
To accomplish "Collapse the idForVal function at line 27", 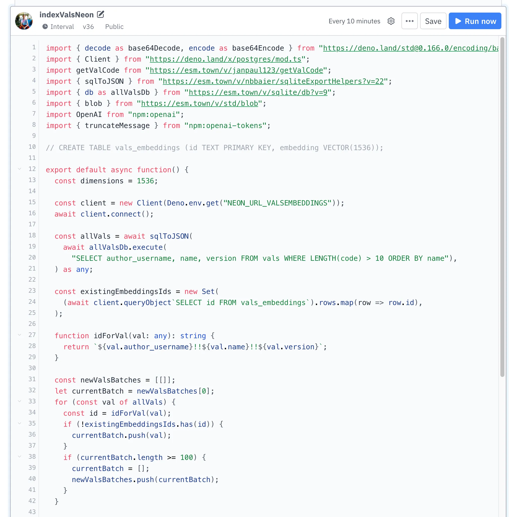I will tap(20, 335).
